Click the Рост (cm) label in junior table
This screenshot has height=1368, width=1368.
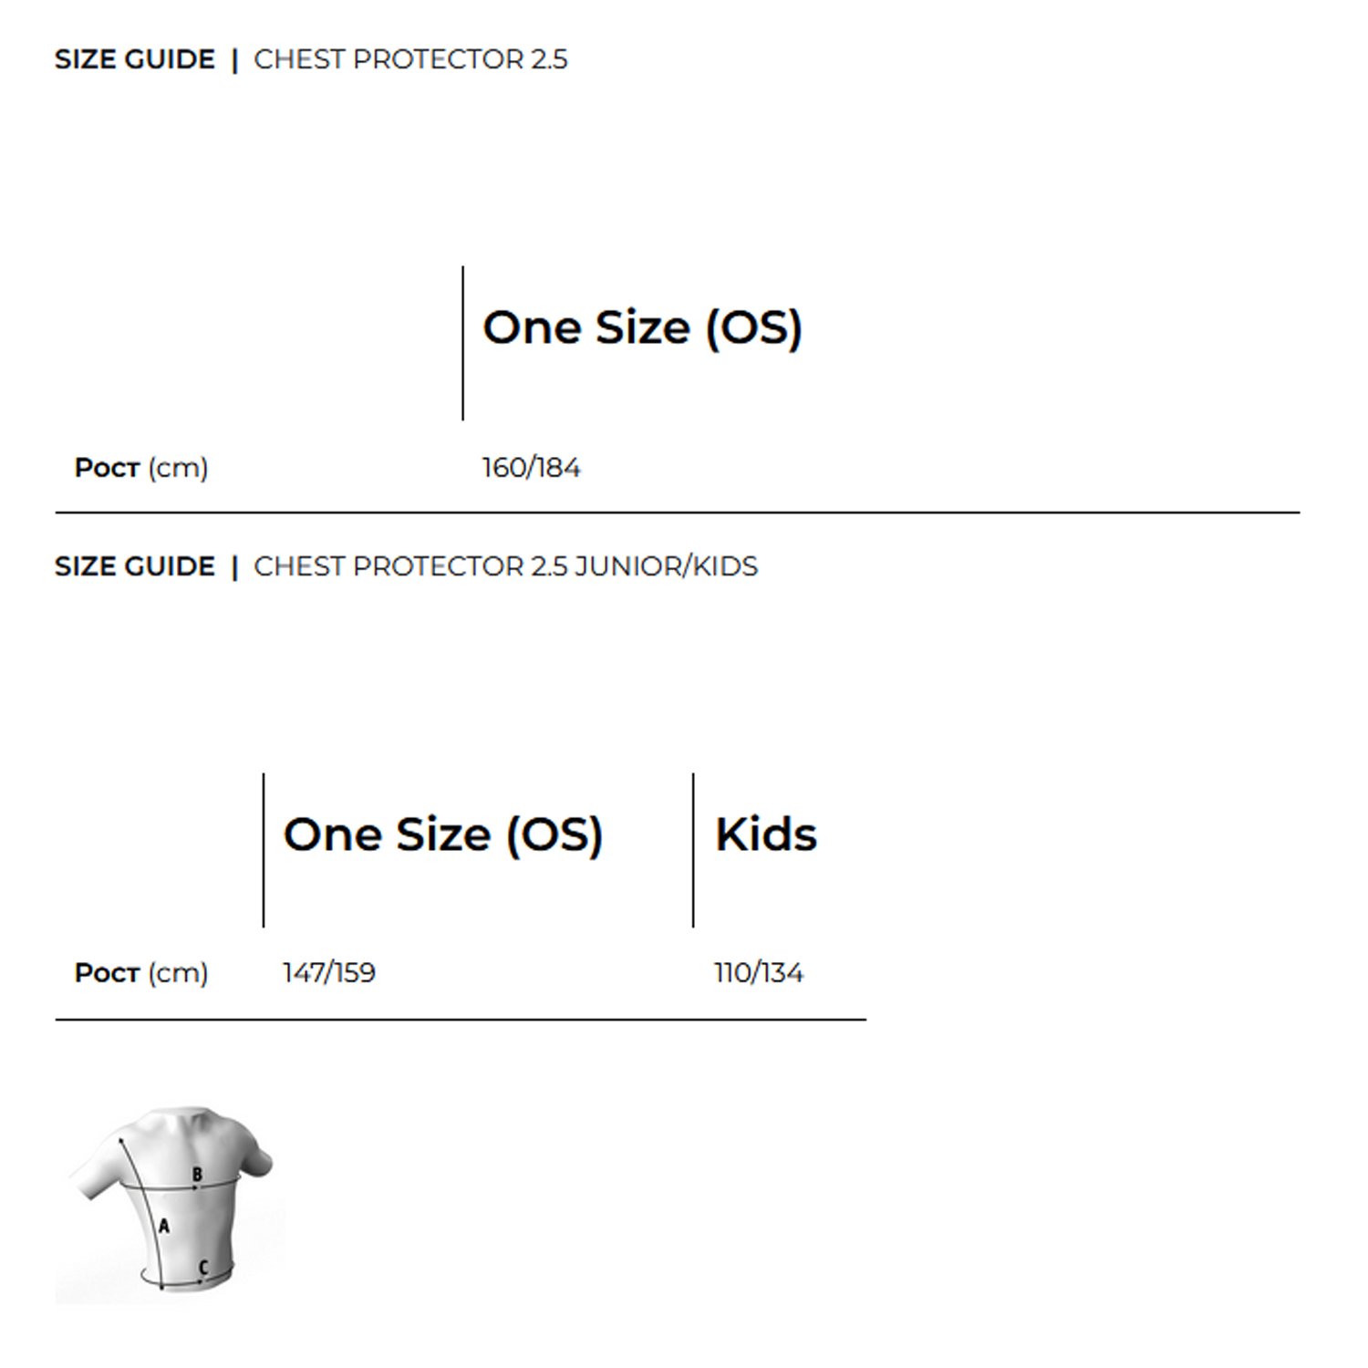(141, 973)
